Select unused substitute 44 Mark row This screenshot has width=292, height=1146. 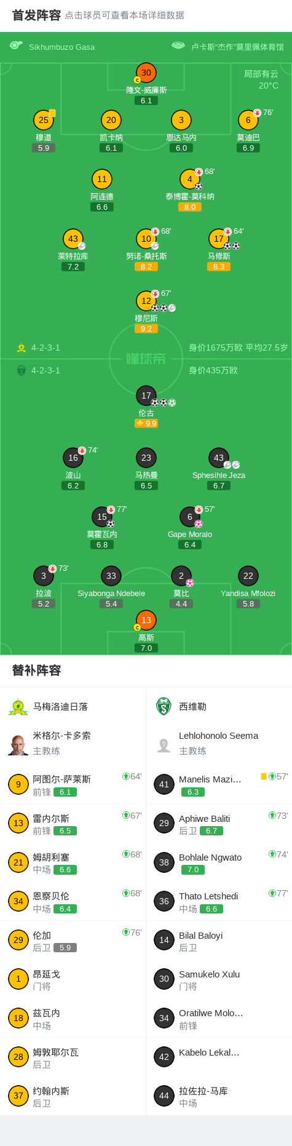[219, 1096]
